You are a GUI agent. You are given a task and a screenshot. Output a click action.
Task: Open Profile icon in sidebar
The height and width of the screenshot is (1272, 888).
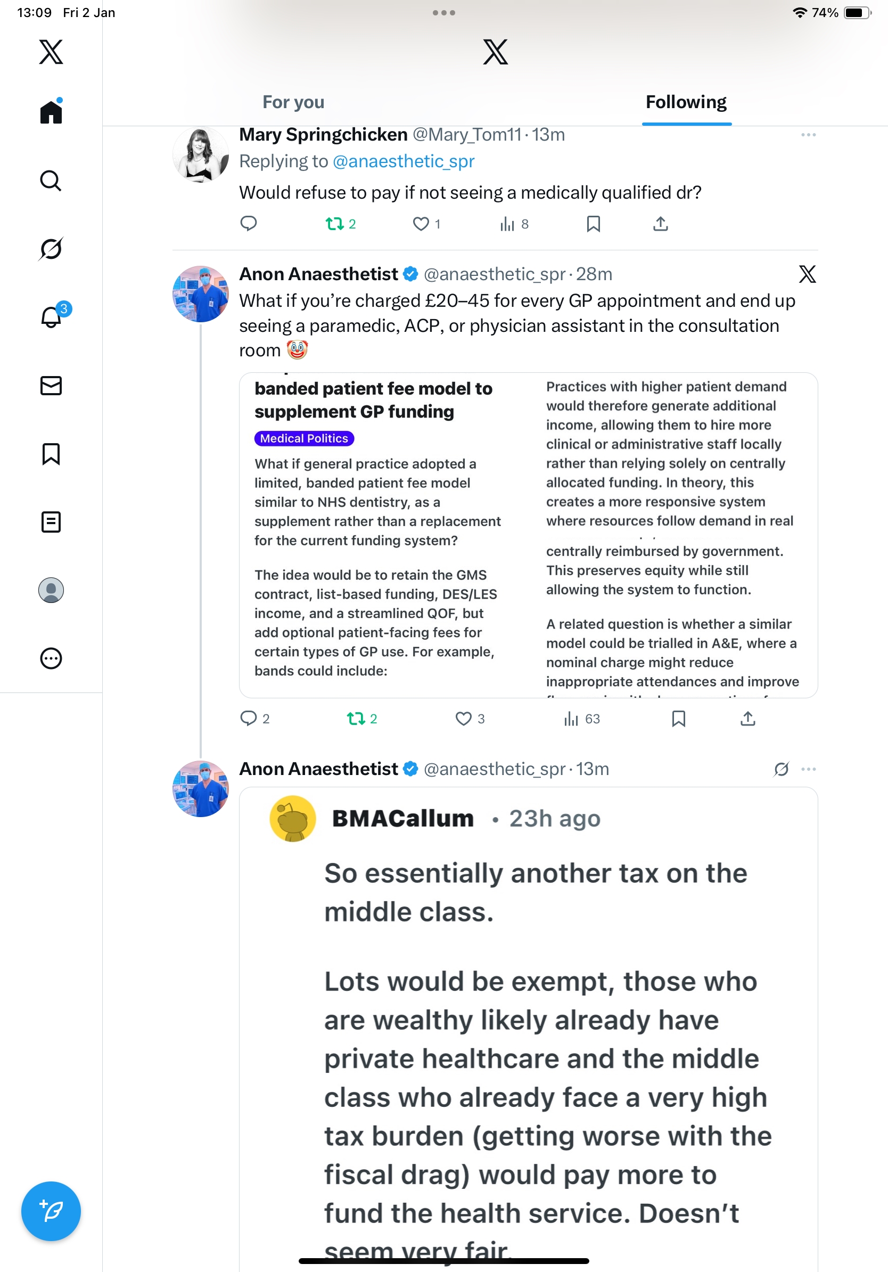(51, 590)
